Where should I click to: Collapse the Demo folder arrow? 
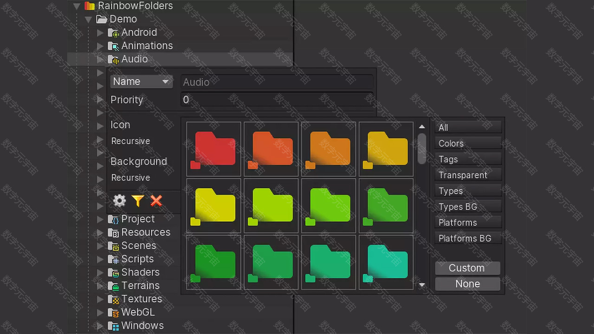coord(88,19)
